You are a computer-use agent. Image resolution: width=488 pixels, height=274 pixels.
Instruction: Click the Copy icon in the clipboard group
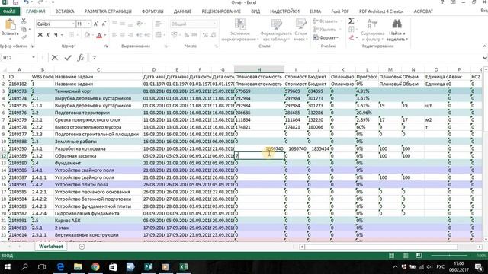tap(24, 29)
